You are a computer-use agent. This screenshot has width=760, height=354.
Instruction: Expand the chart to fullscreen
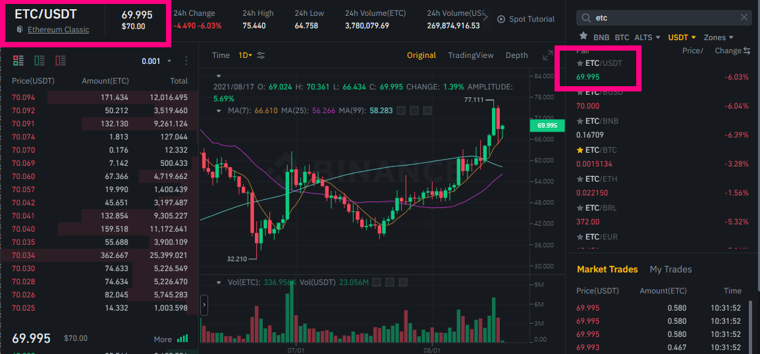(x=548, y=55)
